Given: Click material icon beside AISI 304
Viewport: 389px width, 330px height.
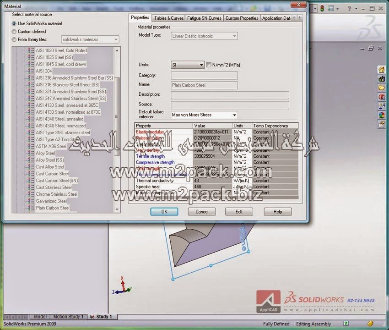Looking at the screenshot, I should 31,71.
